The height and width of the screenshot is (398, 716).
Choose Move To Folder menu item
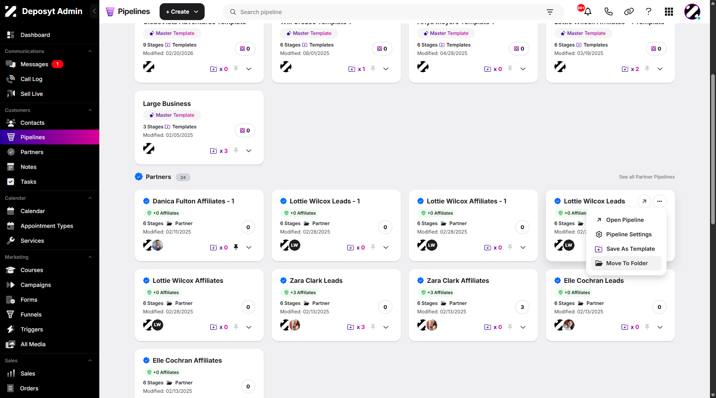626,263
